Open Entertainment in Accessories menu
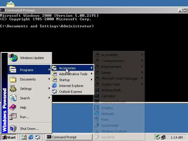The image size is (188, 141). click(x=119, y=67)
